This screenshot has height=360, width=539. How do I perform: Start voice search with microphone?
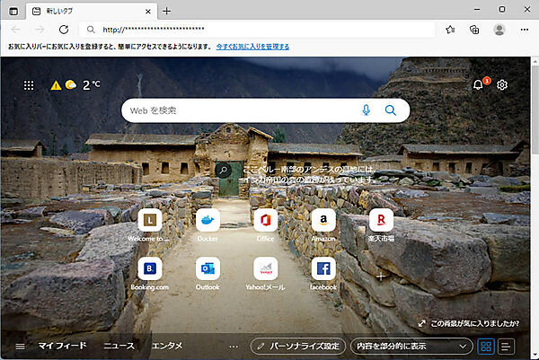click(367, 110)
